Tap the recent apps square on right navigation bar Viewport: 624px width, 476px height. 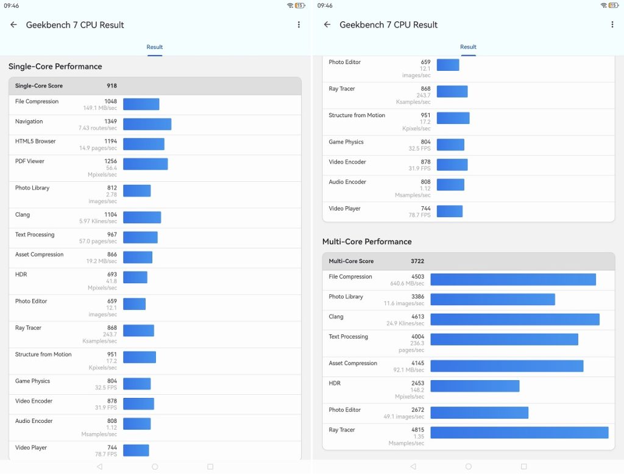point(523,466)
